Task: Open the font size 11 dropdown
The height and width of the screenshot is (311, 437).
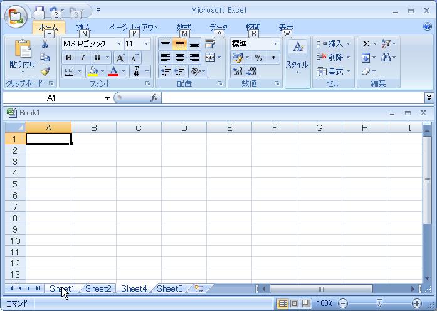Action: 146,44
